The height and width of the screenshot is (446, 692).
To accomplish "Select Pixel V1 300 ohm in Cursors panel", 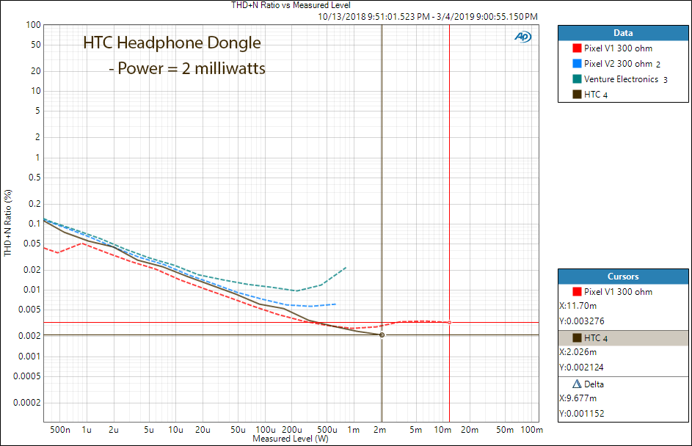I will click(x=618, y=292).
